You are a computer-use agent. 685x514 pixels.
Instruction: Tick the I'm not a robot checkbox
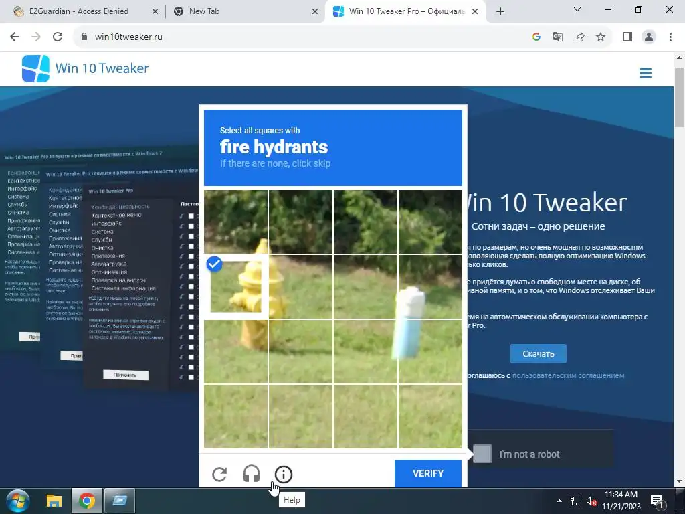[x=482, y=454]
